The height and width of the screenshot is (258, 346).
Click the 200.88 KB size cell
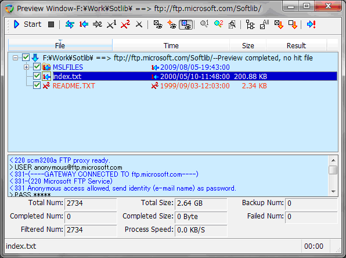click(x=250, y=77)
